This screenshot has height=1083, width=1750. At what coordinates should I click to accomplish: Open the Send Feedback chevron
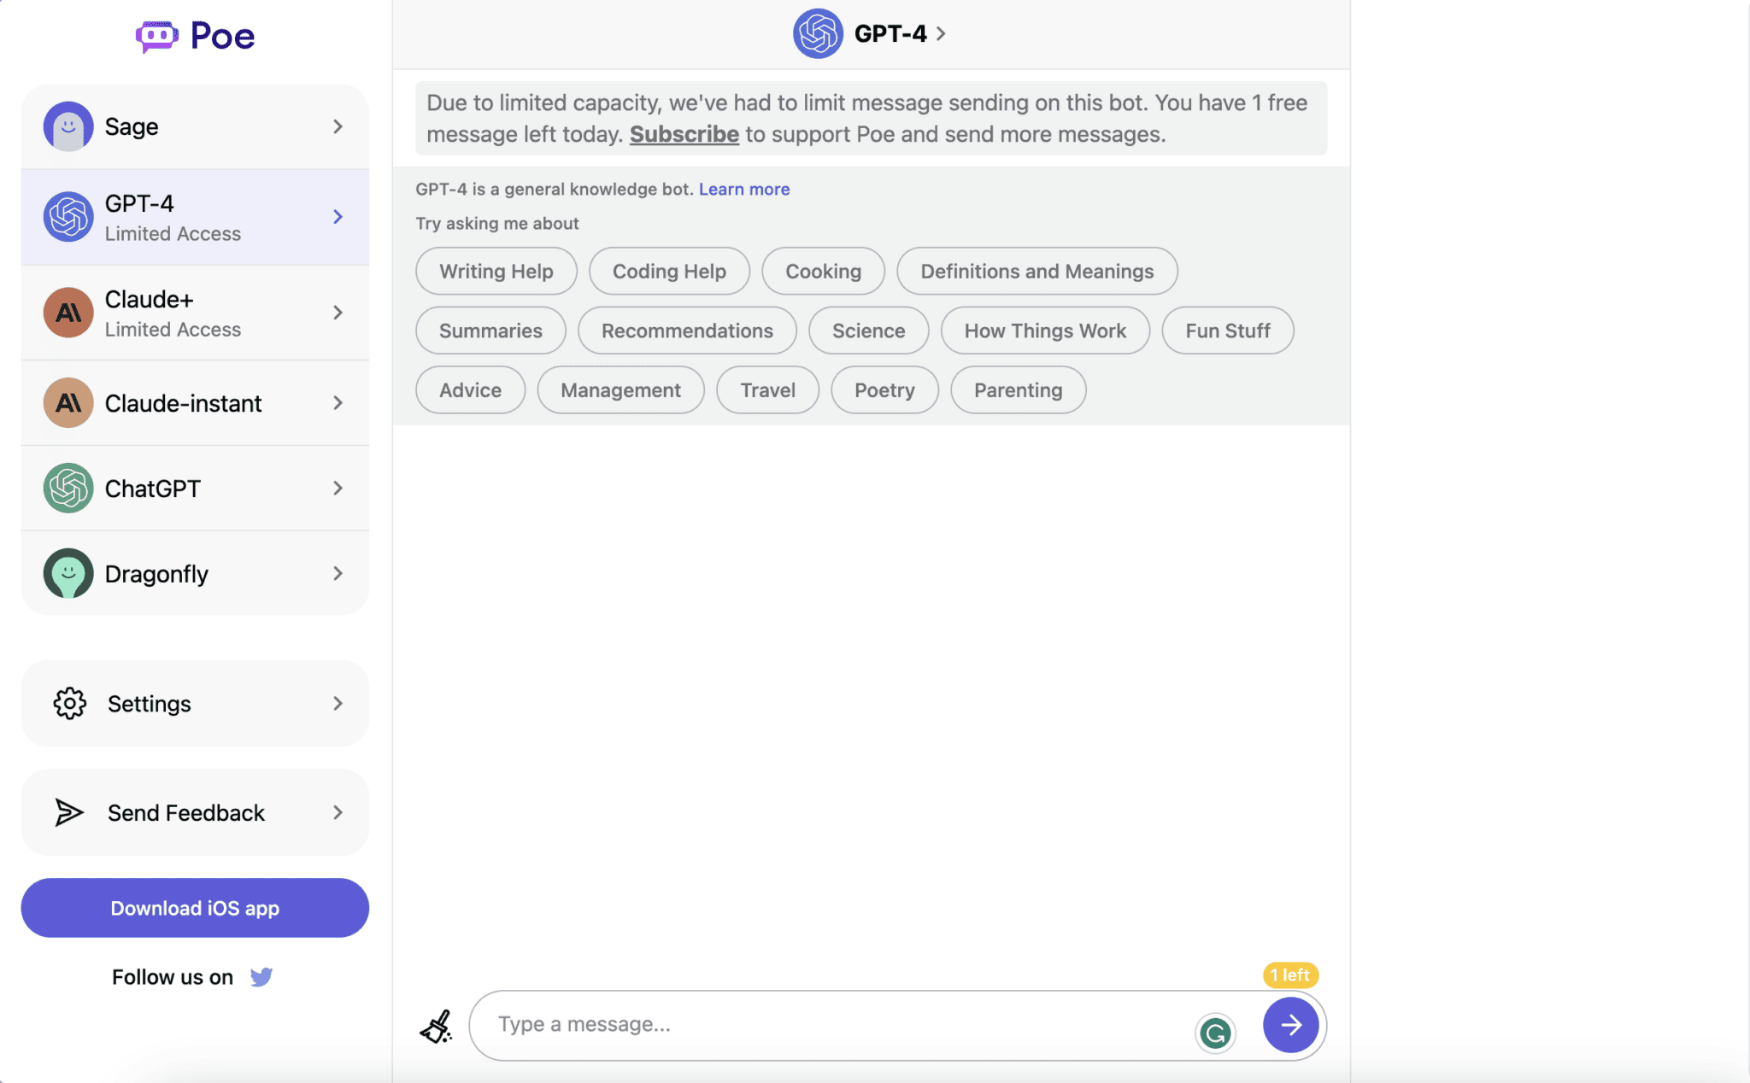click(338, 813)
